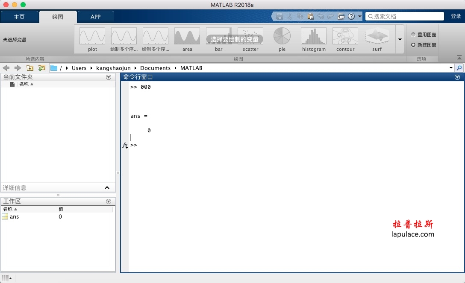Viewport: 465px width, 283px height.
Task: Click the Copy icon in quick access toolbar
Action: (x=300, y=16)
